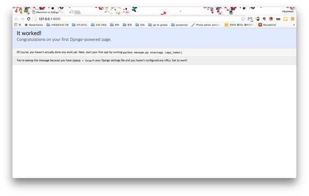Open the second folder right of Bookmarks

(x=80, y=25)
